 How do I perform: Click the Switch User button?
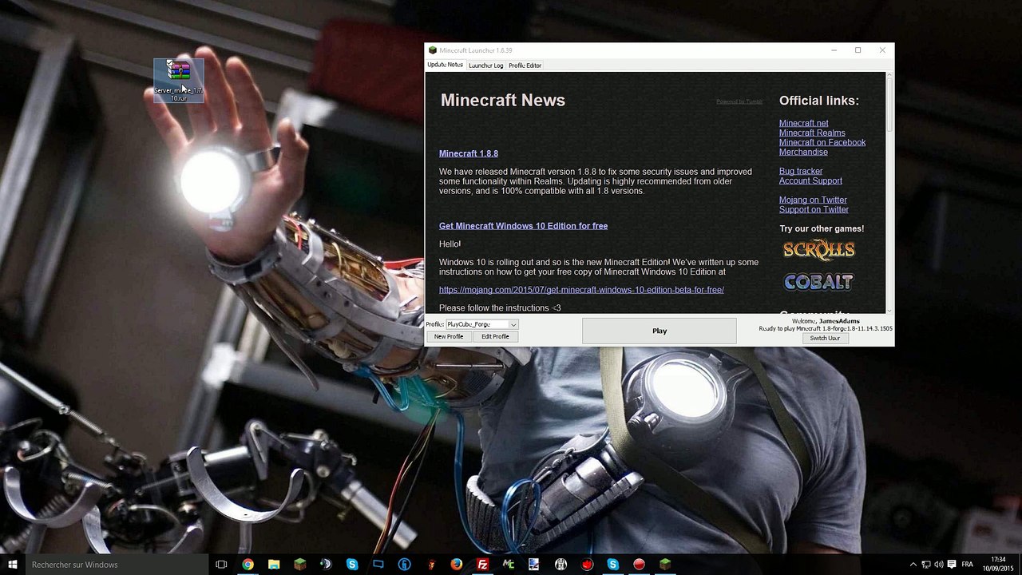coord(825,338)
